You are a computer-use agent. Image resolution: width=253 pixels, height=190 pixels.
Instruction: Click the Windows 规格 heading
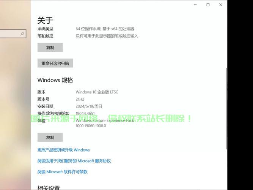tap(55, 80)
